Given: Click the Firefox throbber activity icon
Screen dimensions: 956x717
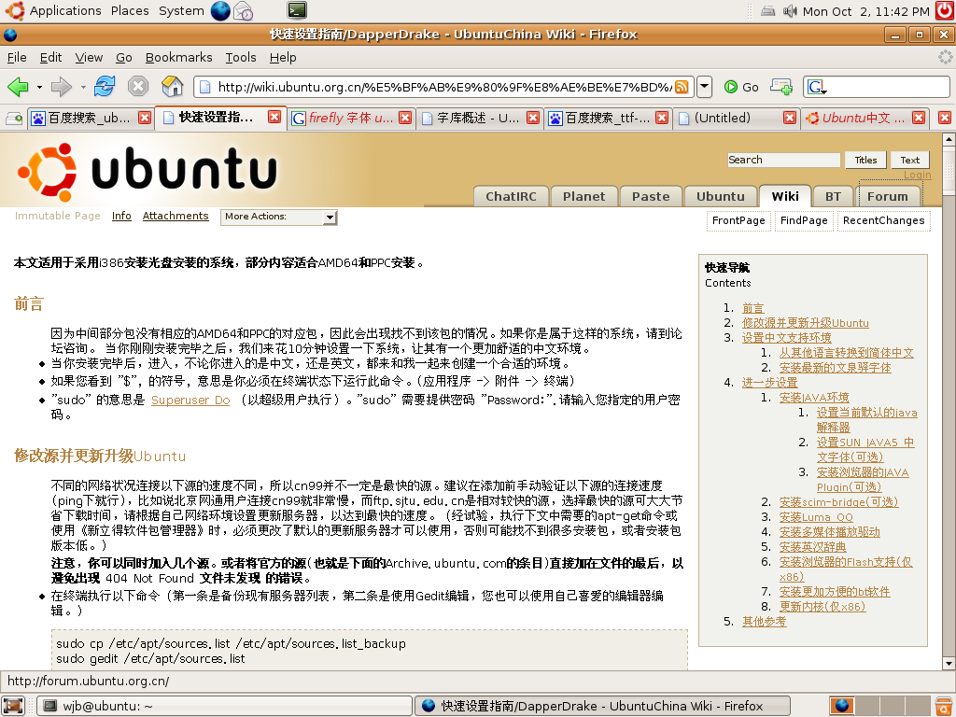Looking at the screenshot, I should tap(945, 57).
